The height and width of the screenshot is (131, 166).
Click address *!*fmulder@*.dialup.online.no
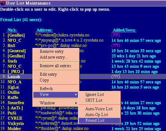(62, 128)
